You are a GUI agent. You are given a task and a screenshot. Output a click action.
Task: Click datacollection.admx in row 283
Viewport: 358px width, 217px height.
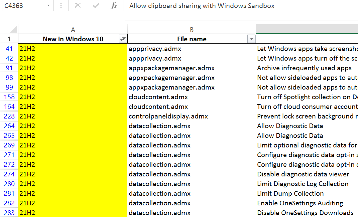192,213
